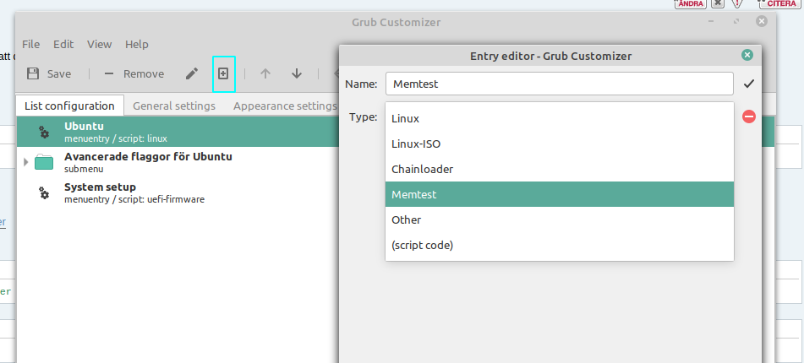Switch to General settings tab
Screen dimensions: 804x363
pyautogui.click(x=174, y=106)
